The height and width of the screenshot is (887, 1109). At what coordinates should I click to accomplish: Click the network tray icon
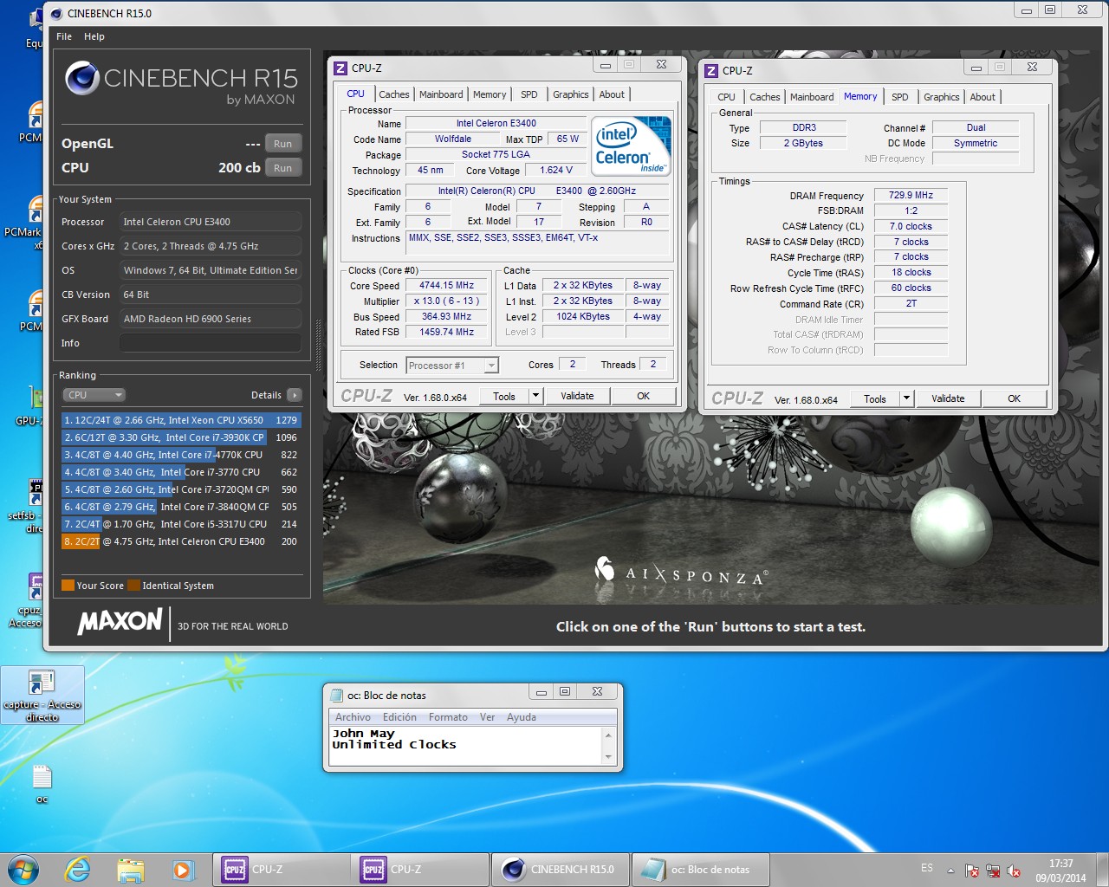pyautogui.click(x=993, y=871)
